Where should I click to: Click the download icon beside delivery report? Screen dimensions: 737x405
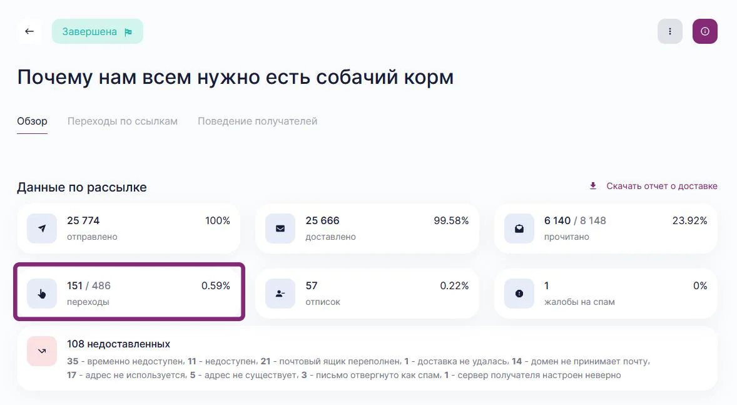tap(593, 186)
